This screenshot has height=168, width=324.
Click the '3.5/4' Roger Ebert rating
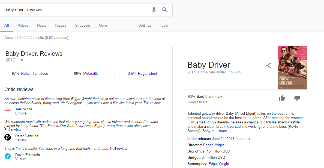[132, 73]
